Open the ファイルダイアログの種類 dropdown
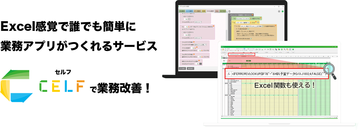Screen dimensions: 359x130 (x=200, y=45)
